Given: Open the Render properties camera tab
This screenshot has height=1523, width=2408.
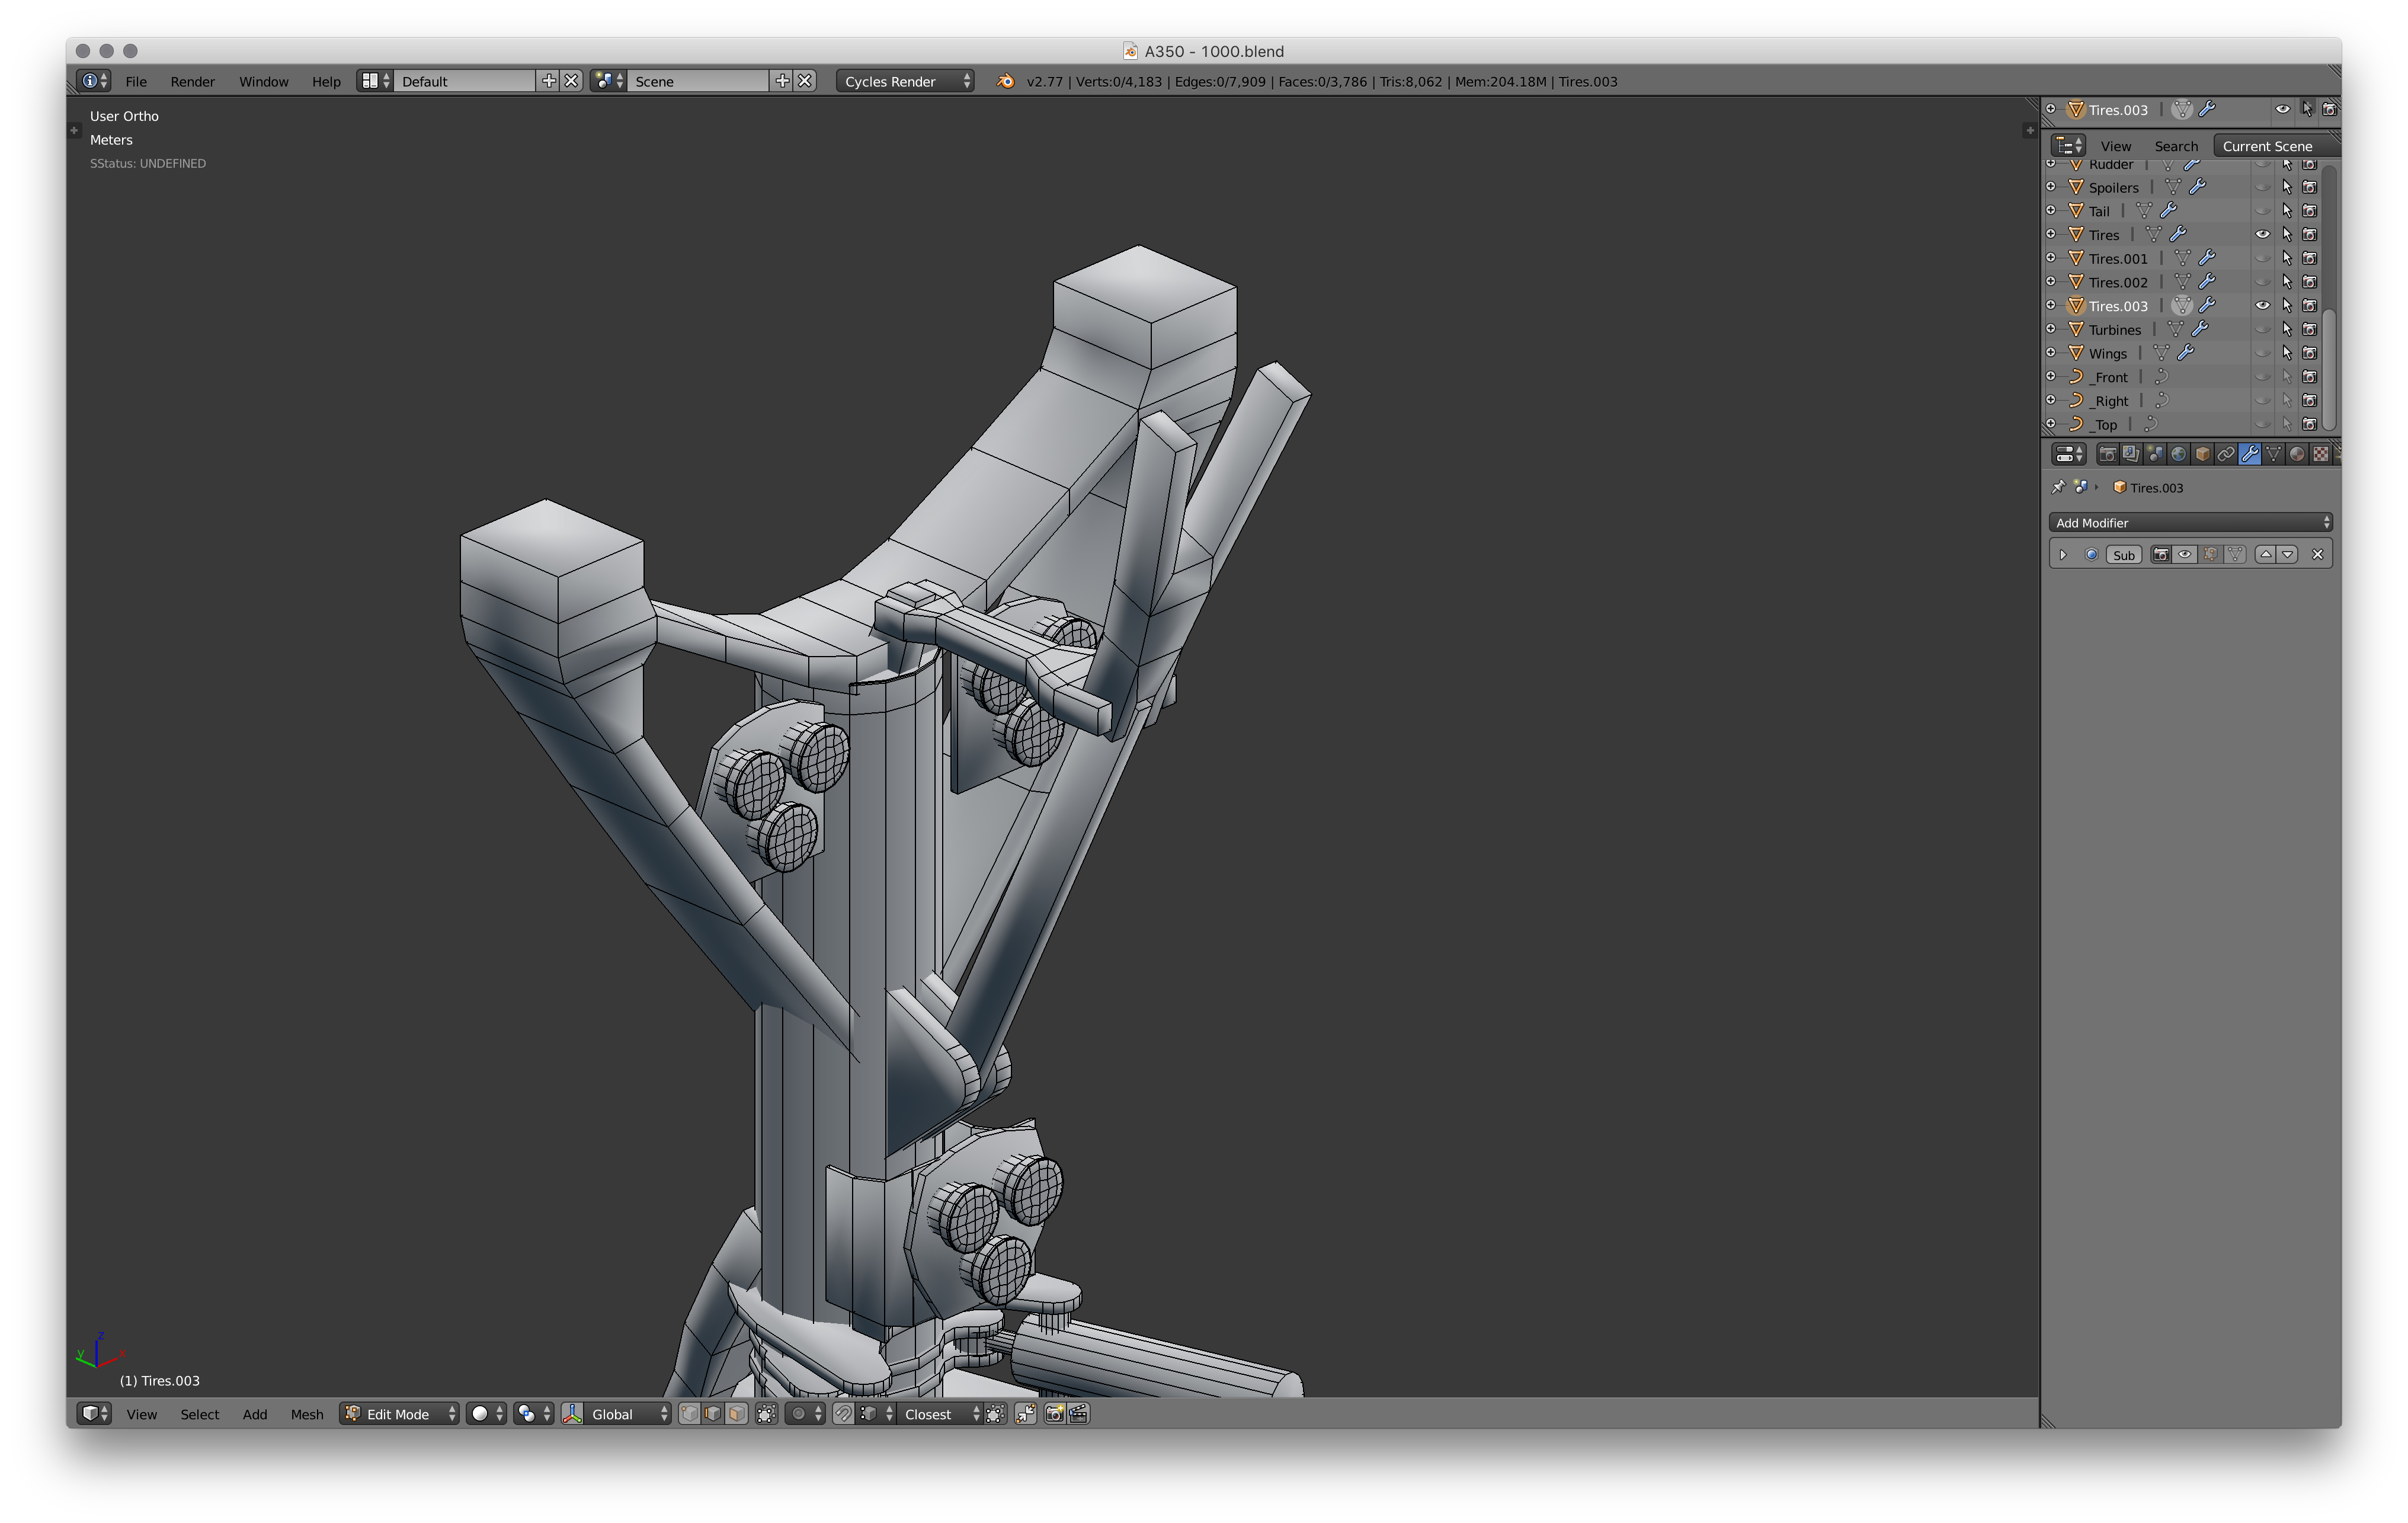Looking at the screenshot, I should pyautogui.click(x=2107, y=454).
